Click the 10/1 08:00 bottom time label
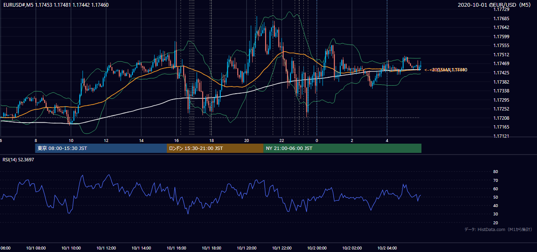 click(36, 248)
